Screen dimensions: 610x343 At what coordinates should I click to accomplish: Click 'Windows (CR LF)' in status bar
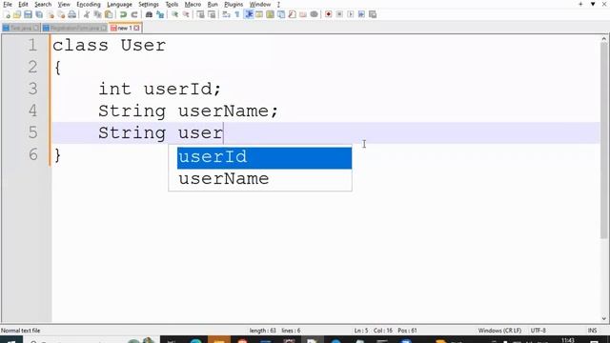pyautogui.click(x=499, y=331)
